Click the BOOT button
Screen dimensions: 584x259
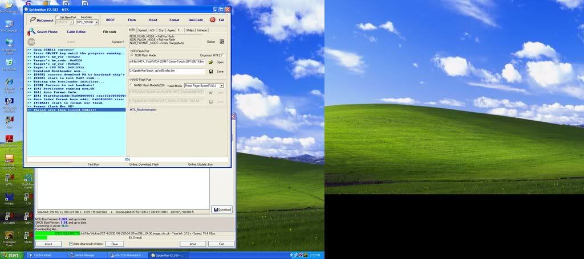[110, 20]
